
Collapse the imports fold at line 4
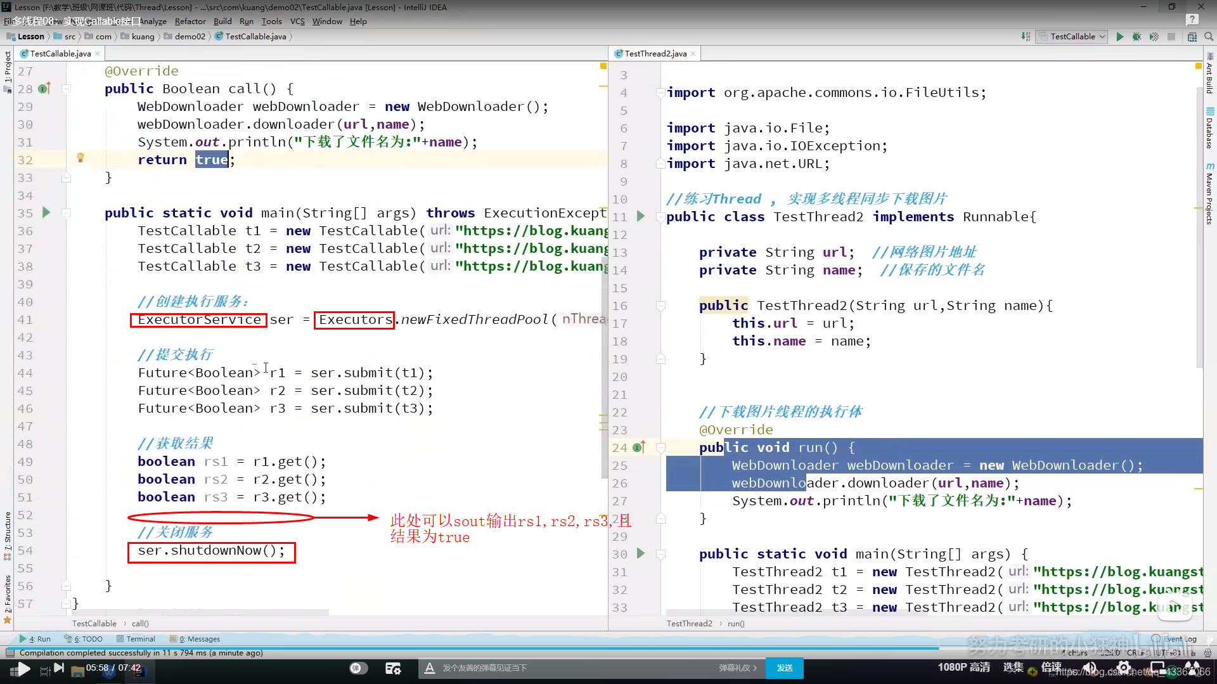click(660, 93)
